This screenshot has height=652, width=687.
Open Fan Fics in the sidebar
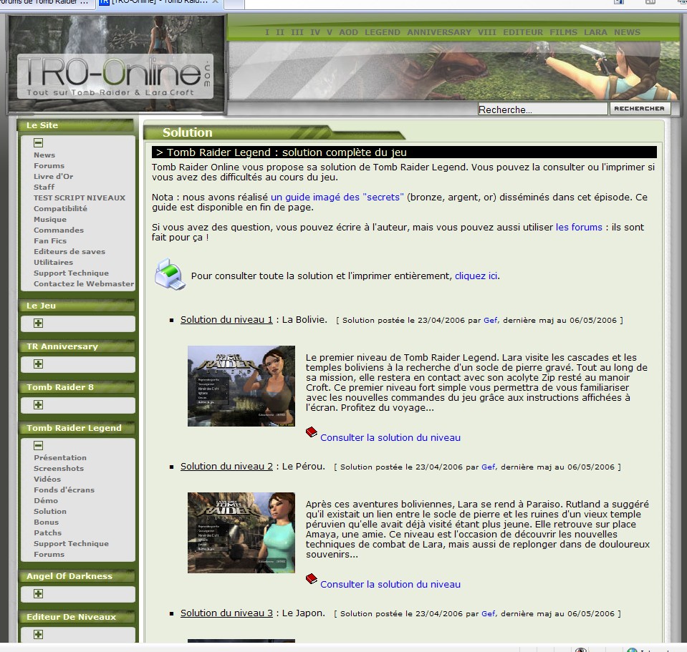coord(50,240)
